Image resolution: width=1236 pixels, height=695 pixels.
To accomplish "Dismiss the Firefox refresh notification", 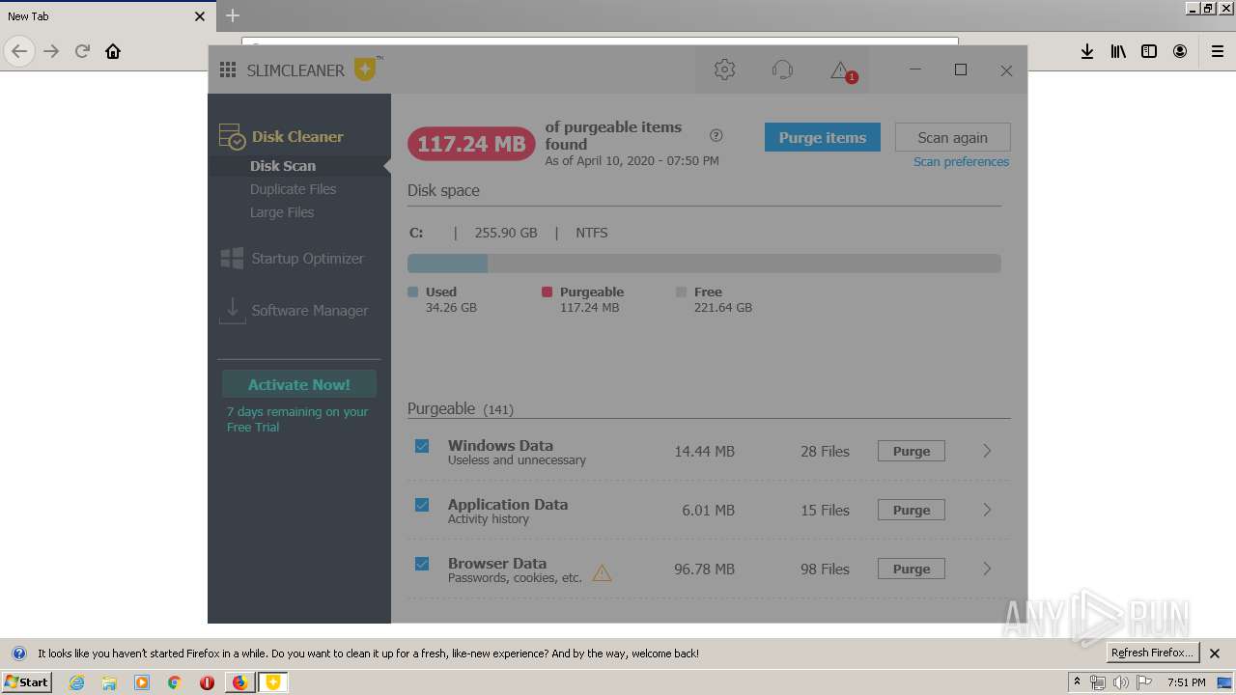I will [x=1215, y=653].
